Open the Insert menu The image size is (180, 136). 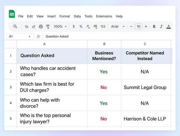(x=51, y=16)
